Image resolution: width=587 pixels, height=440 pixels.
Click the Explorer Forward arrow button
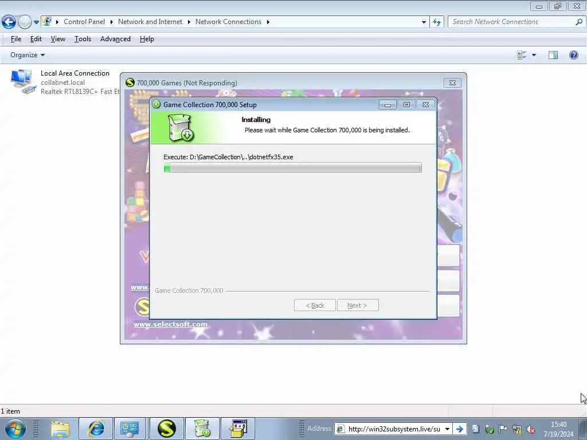click(x=25, y=22)
